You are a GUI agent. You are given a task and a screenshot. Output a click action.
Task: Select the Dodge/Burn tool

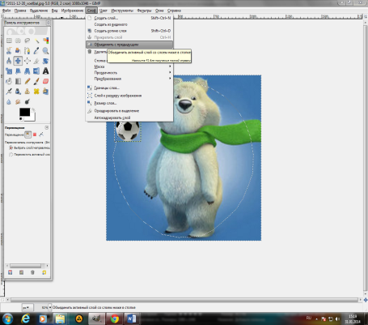point(27,102)
